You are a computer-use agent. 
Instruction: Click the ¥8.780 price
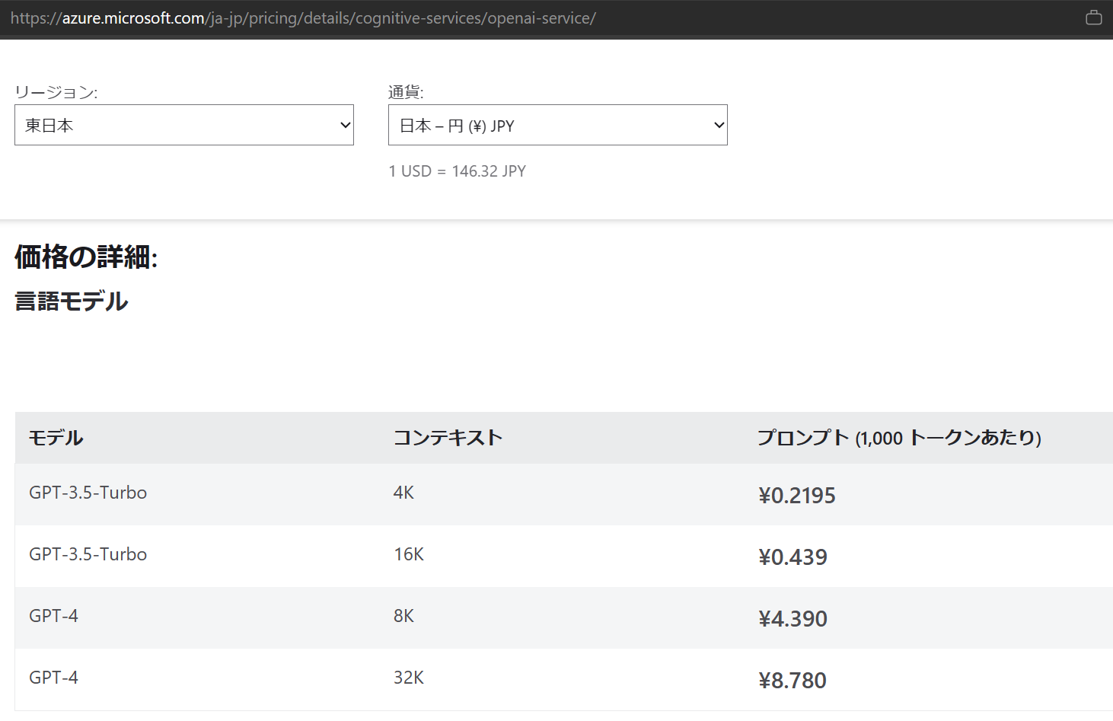coord(792,681)
